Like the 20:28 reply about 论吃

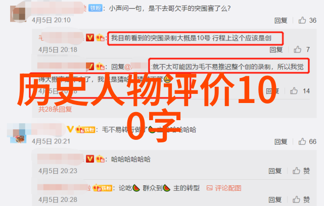click(x=296, y=199)
